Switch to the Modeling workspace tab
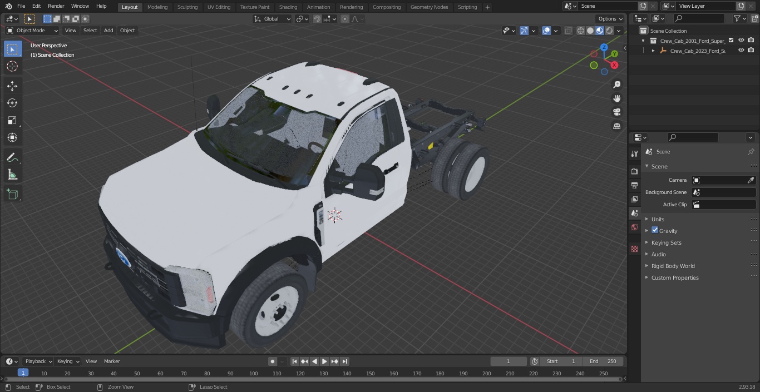Screen dimensions: 760x392 [157, 7]
